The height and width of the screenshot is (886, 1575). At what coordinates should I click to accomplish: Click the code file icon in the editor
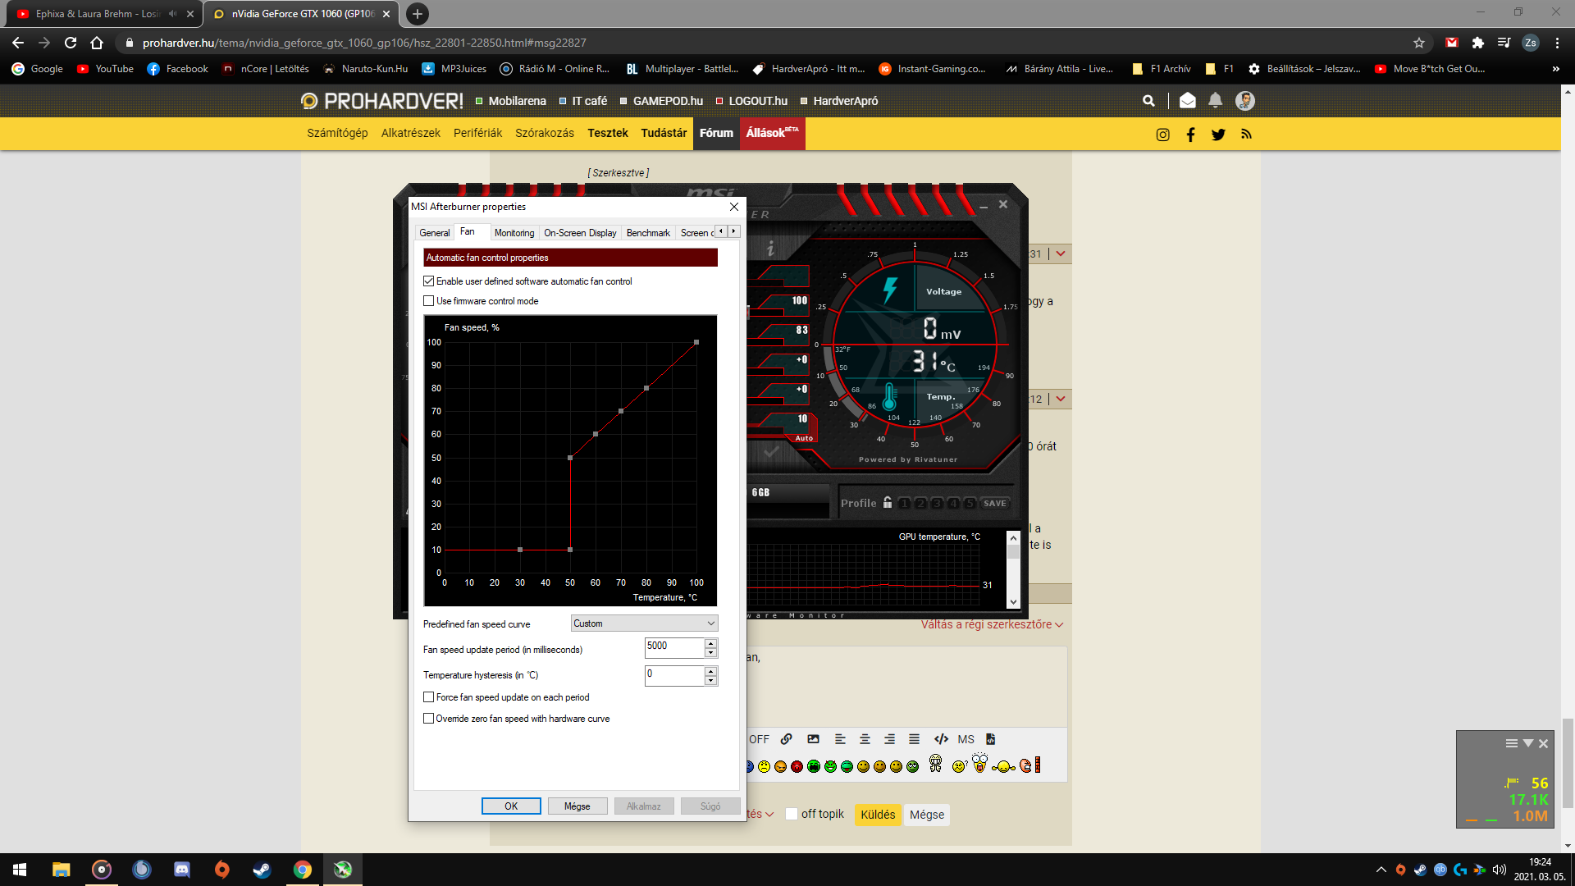[991, 739]
